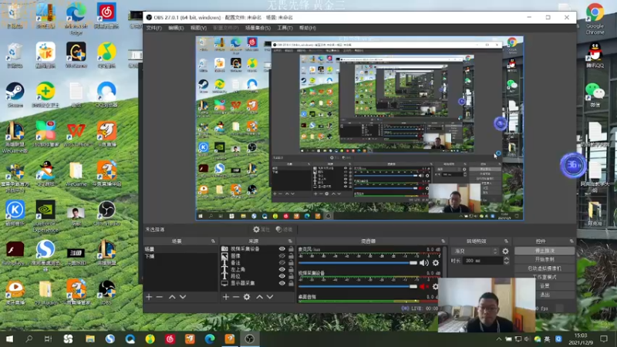Toggle lock on 视频采集设备 source
This screenshot has height=347, width=617.
[291, 248]
